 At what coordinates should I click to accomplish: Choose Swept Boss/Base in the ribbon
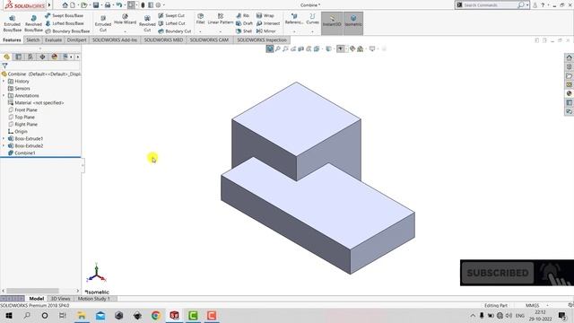pos(64,16)
